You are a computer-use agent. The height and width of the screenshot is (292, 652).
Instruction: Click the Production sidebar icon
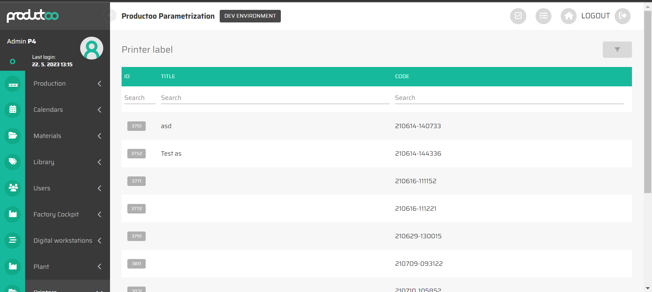point(13,84)
